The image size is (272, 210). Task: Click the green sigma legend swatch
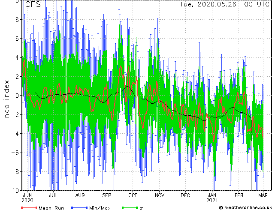[x=130, y=207]
